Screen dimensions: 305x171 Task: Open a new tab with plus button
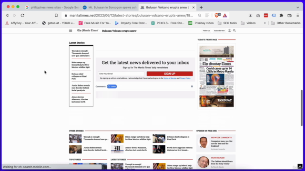pyautogui.click(x=201, y=8)
